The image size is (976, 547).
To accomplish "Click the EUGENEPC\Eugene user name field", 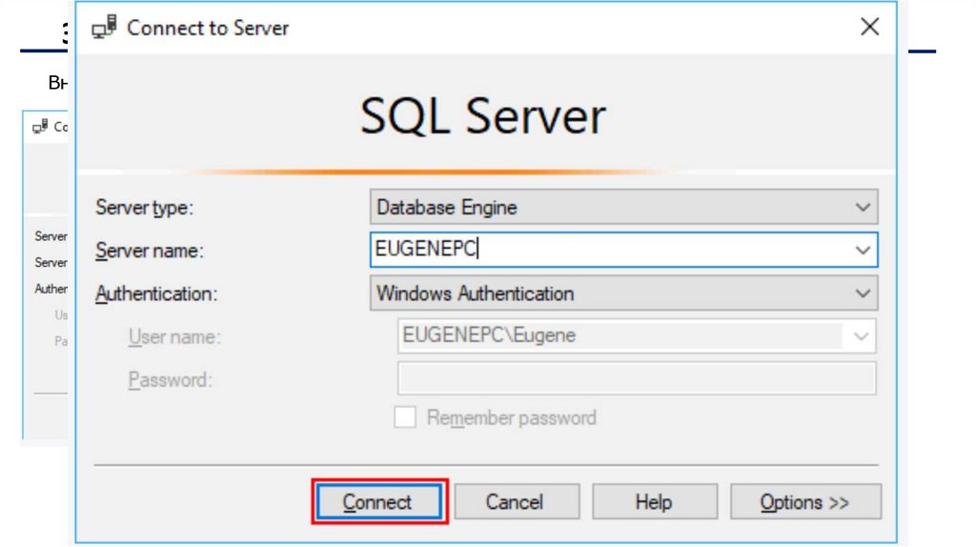I will point(620,335).
